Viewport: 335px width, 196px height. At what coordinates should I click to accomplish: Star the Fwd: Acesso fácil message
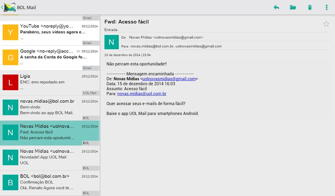point(326,24)
